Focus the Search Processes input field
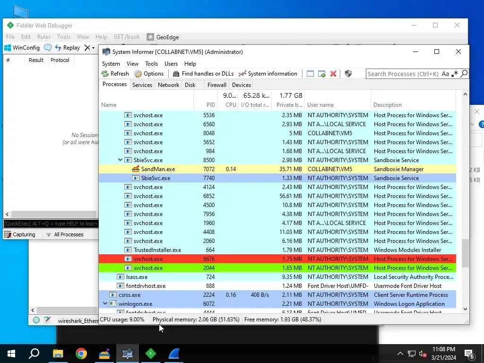 click(x=403, y=74)
